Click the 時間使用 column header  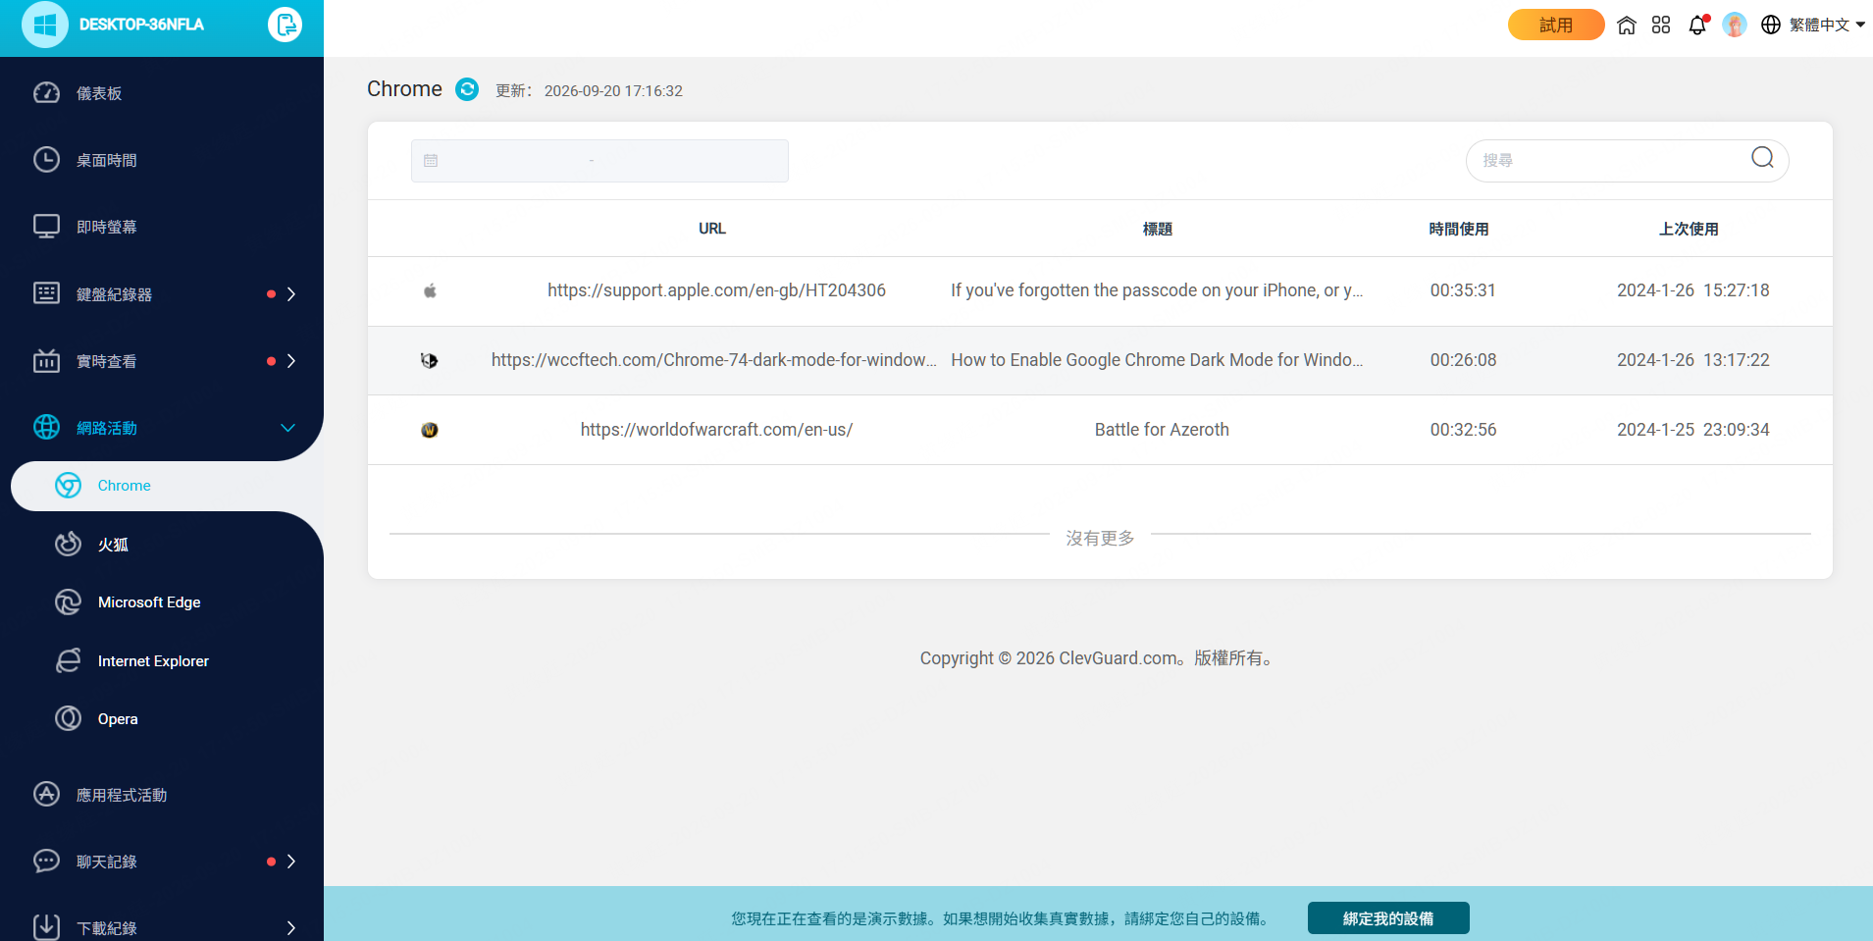point(1459,229)
